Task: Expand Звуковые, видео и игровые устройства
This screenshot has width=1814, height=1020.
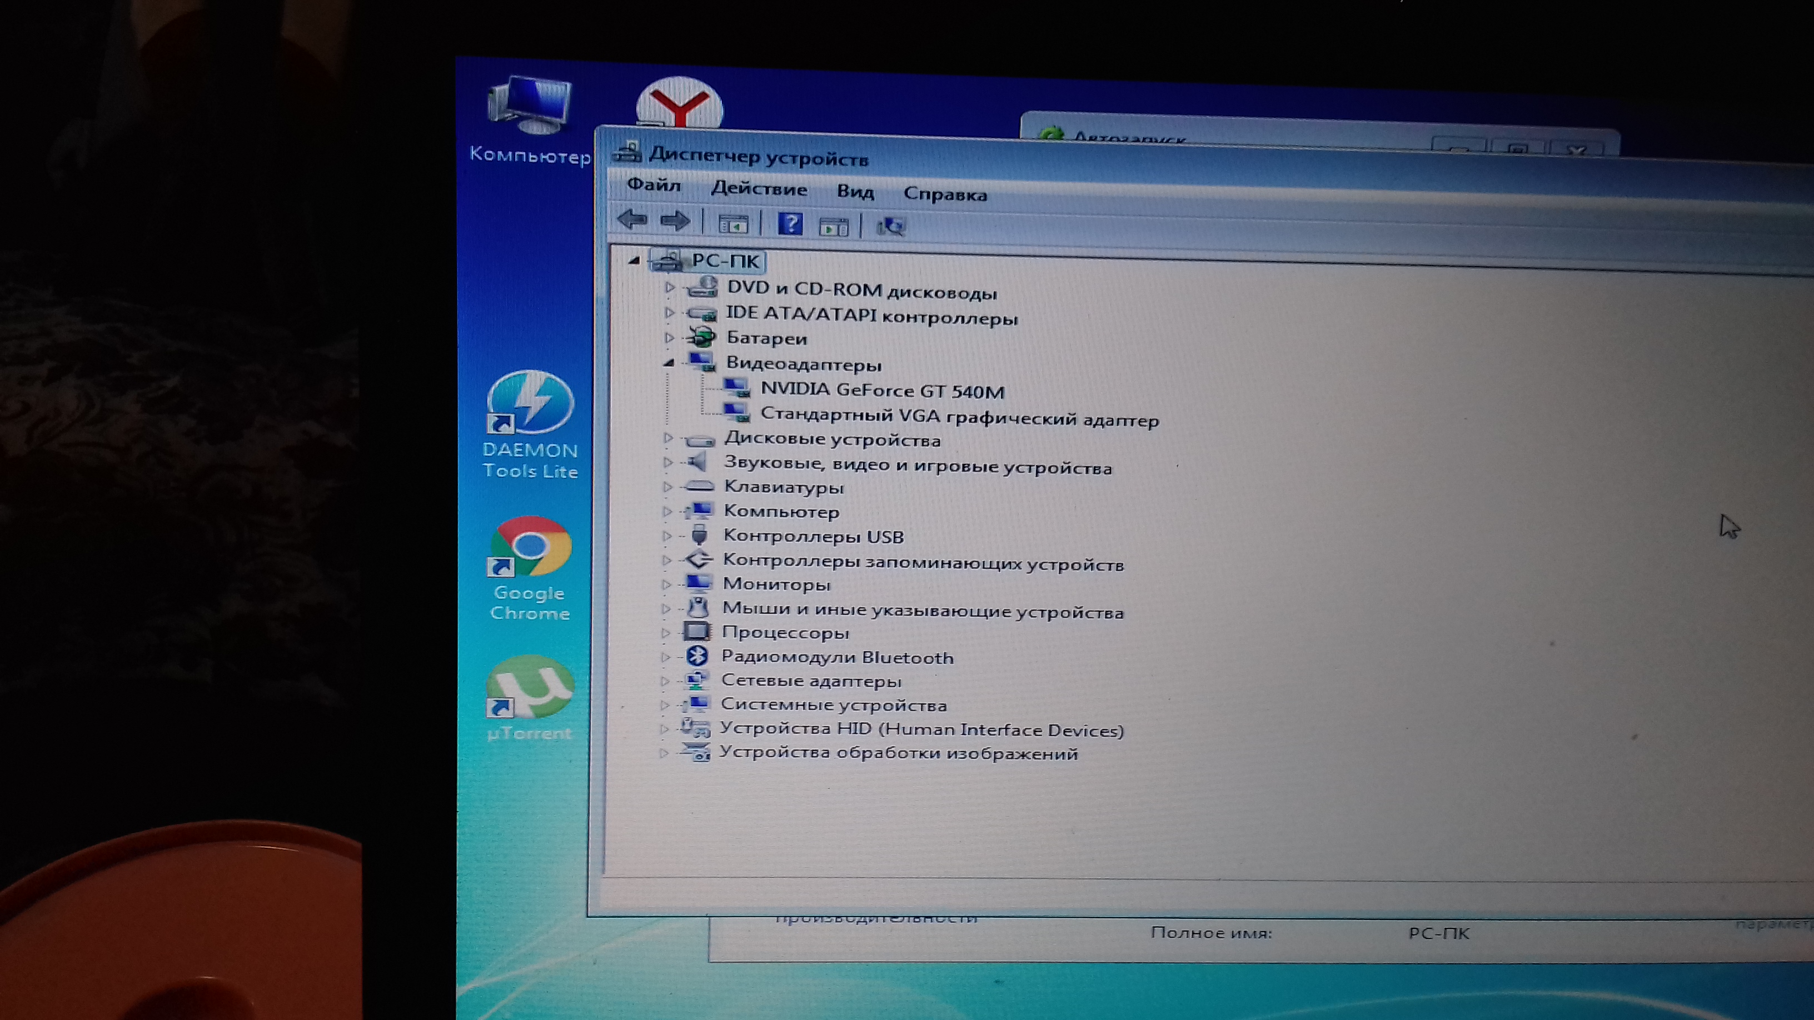Action: pyautogui.click(x=667, y=462)
